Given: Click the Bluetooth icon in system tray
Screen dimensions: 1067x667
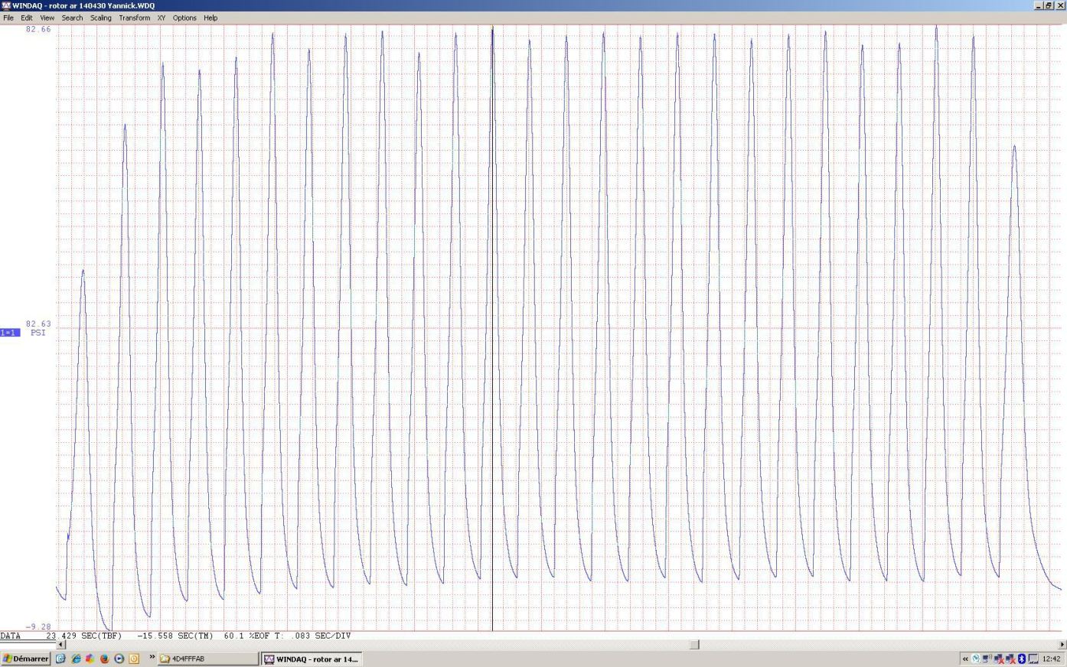Looking at the screenshot, I should pyautogui.click(x=1021, y=659).
